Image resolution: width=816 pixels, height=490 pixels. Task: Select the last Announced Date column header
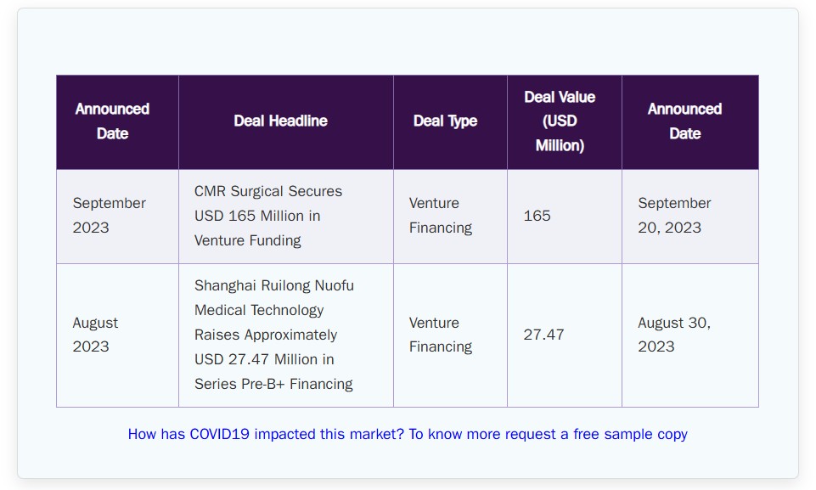click(x=690, y=122)
